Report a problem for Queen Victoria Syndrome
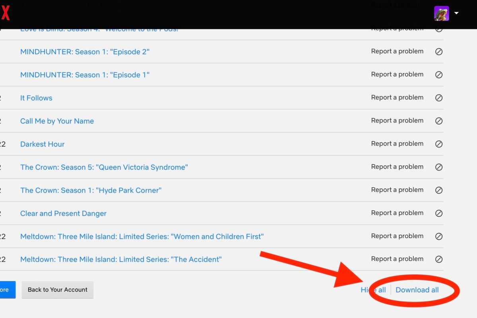This screenshot has width=477, height=318. [x=397, y=167]
